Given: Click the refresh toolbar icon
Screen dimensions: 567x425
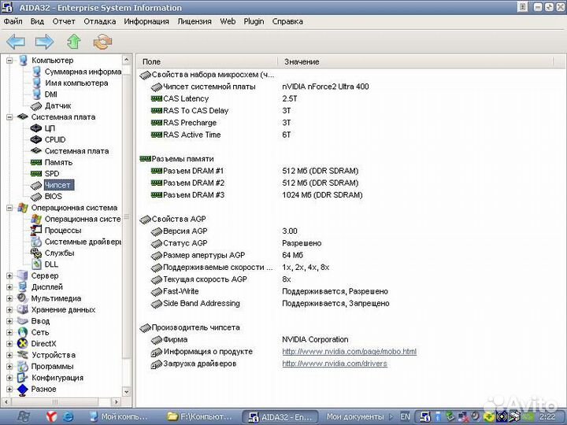Looking at the screenshot, I should pyautogui.click(x=102, y=42).
